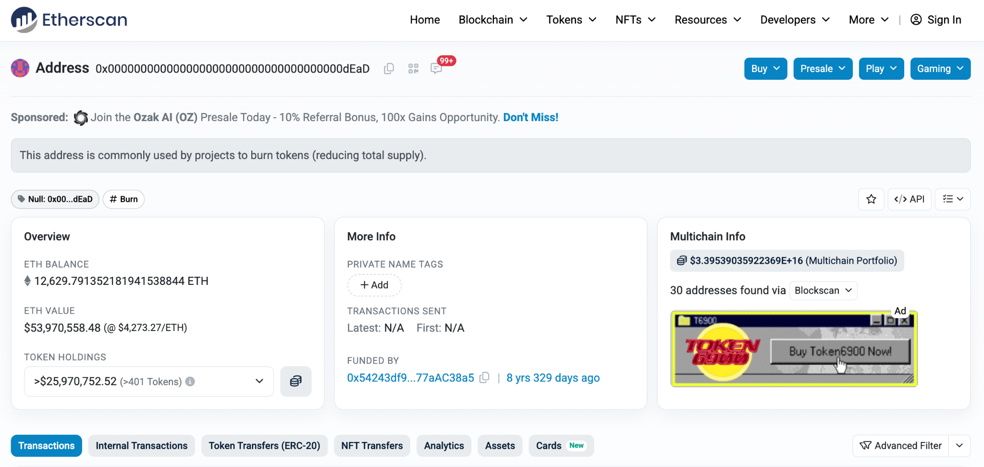Viewport: 984px width, 467px height.
Task: Expand the Advanced Filter arrow
Action: [x=959, y=446]
